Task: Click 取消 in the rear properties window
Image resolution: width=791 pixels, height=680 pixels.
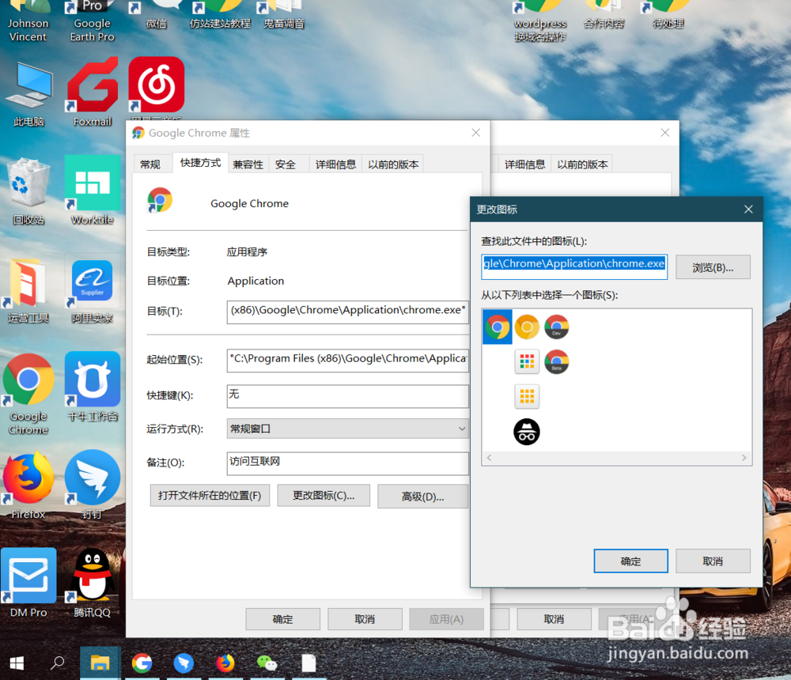Action: (554, 619)
